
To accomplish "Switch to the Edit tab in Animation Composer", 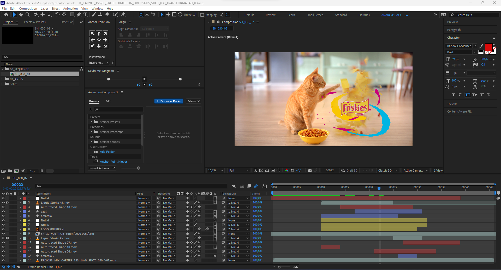I will click(x=108, y=101).
